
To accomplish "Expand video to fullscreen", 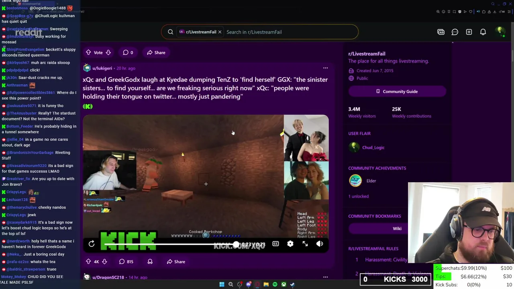I will pos(305,244).
